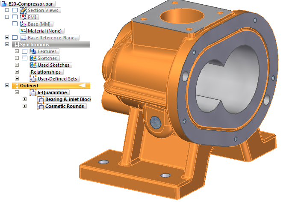Screen dimensions: 304x202
Task: Click the Bearing & inlet Block set icon
Action: pyautogui.click(x=41, y=99)
